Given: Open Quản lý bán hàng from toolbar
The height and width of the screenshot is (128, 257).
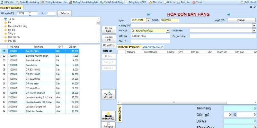Looking at the screenshot, I should point(27,2).
